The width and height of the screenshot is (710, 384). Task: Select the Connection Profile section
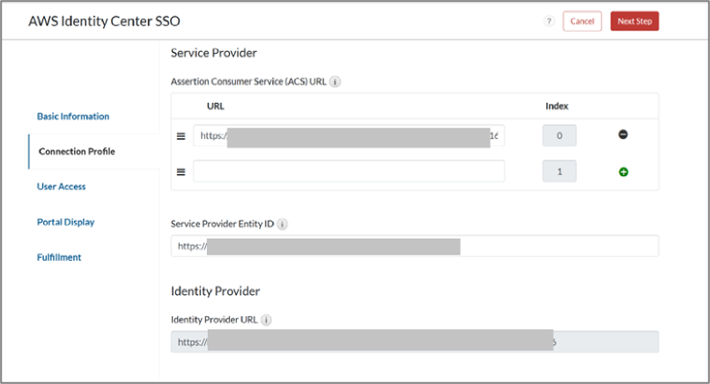click(x=77, y=151)
